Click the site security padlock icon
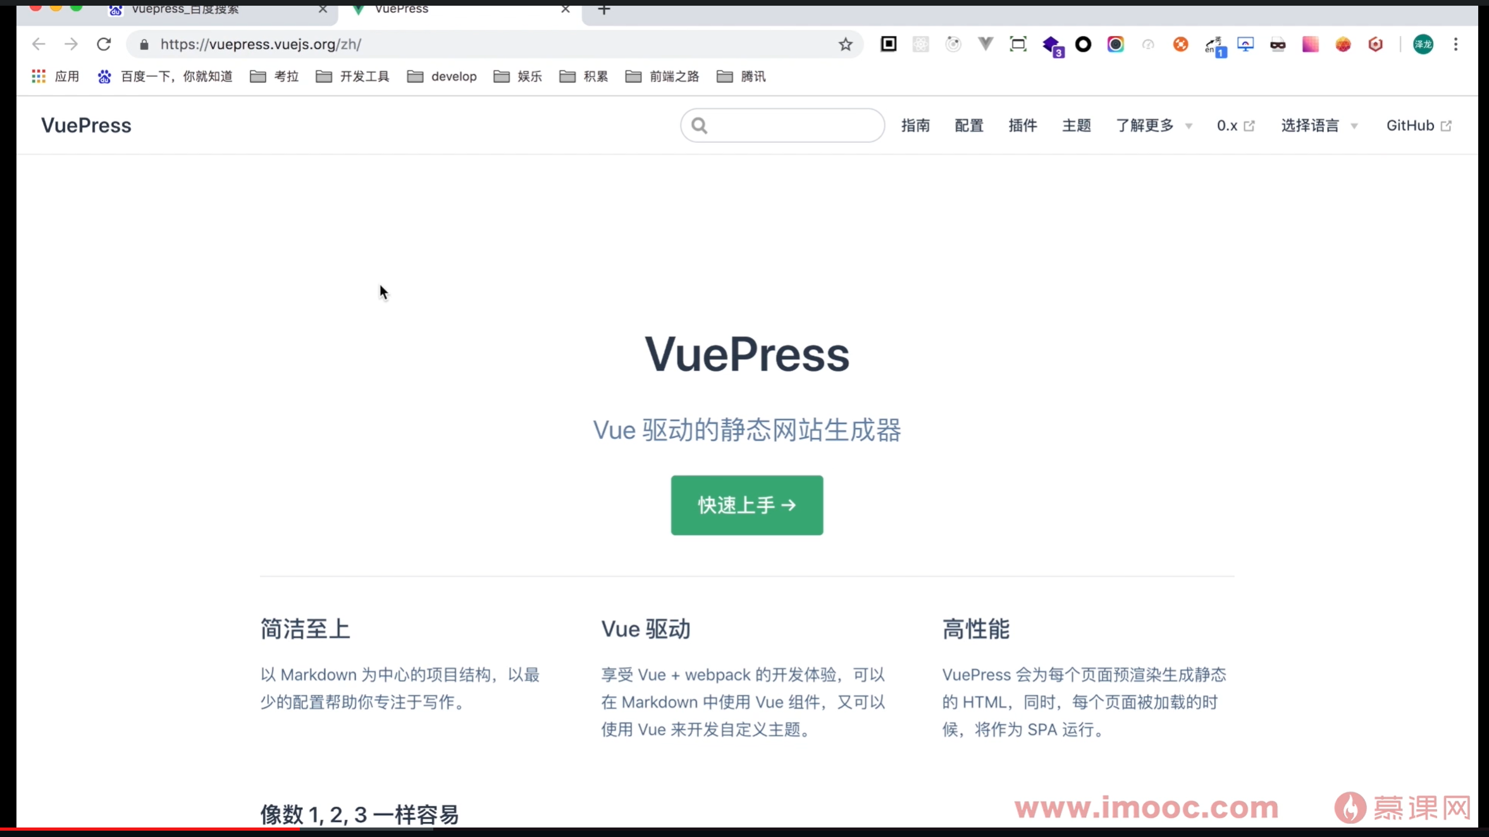1489x837 pixels. [143, 44]
